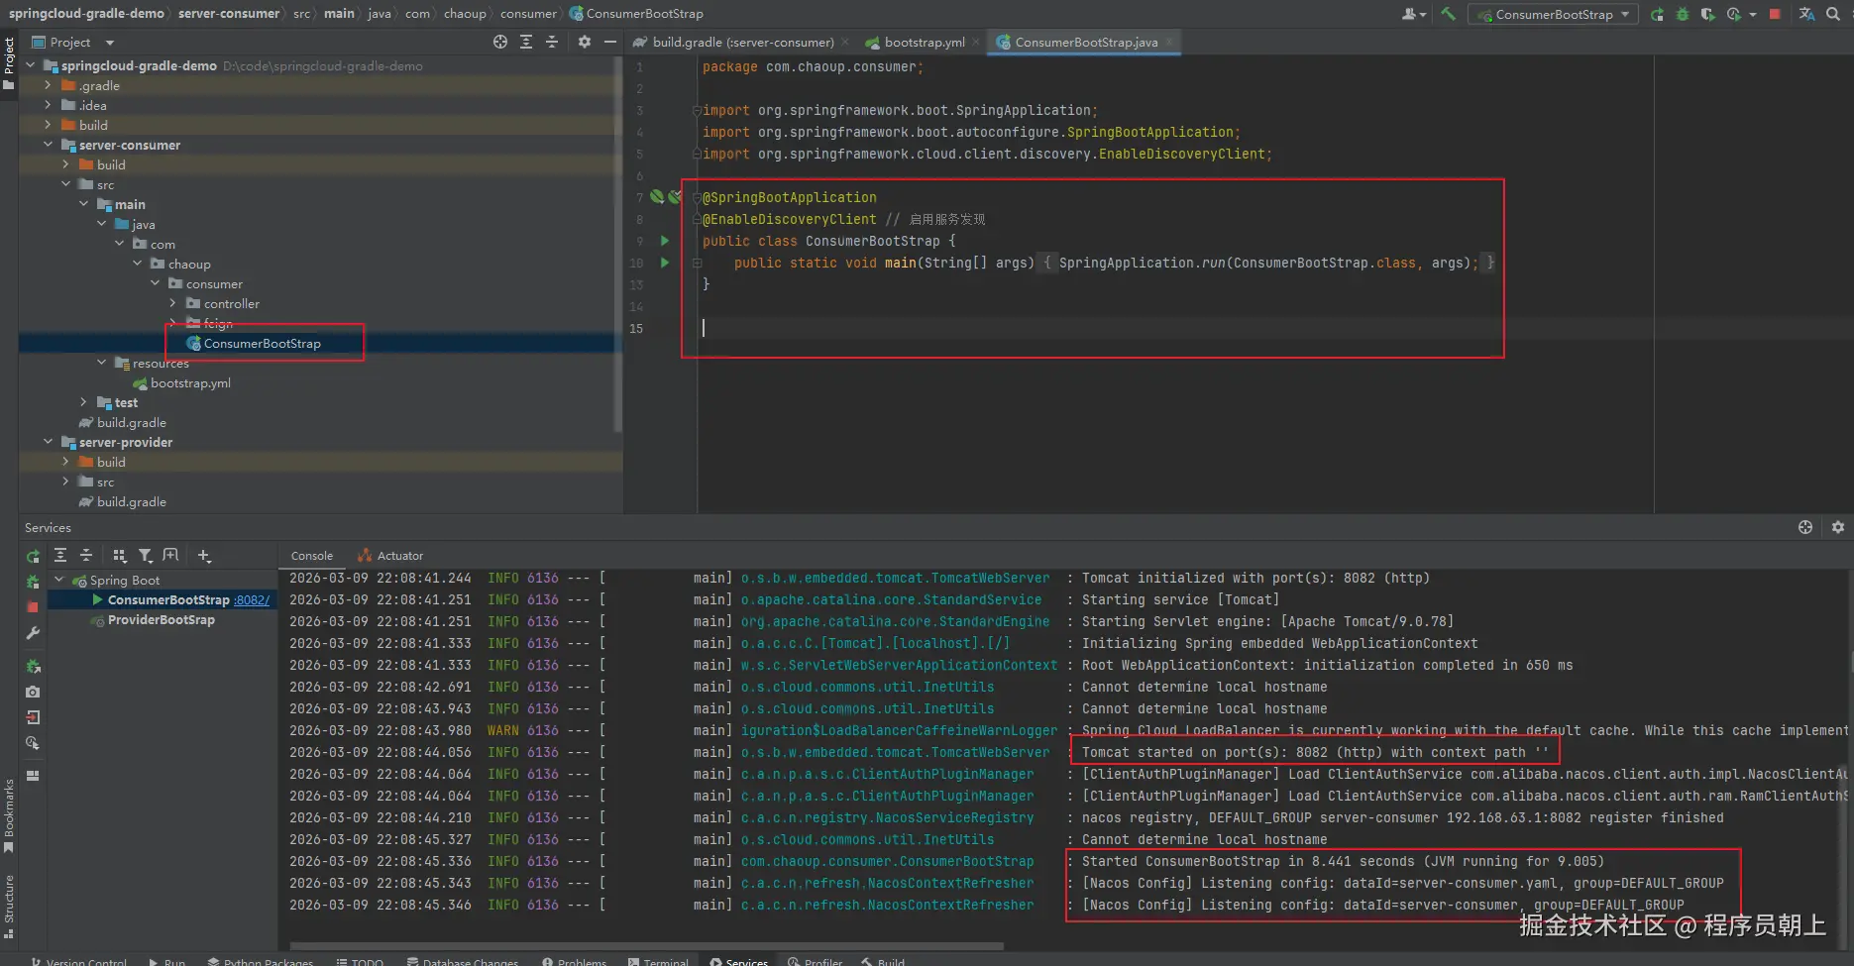
Task: Open the Project view selector dropdown
Action: click(109, 43)
